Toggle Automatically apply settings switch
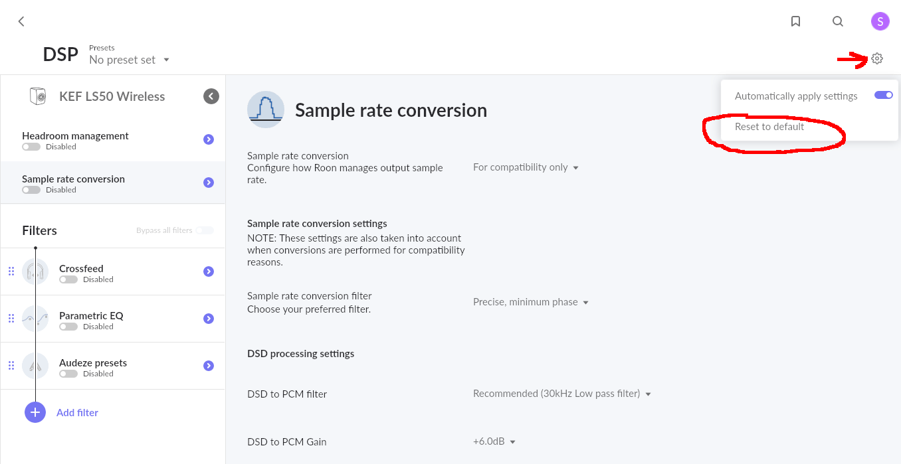The width and height of the screenshot is (901, 464). (883, 96)
